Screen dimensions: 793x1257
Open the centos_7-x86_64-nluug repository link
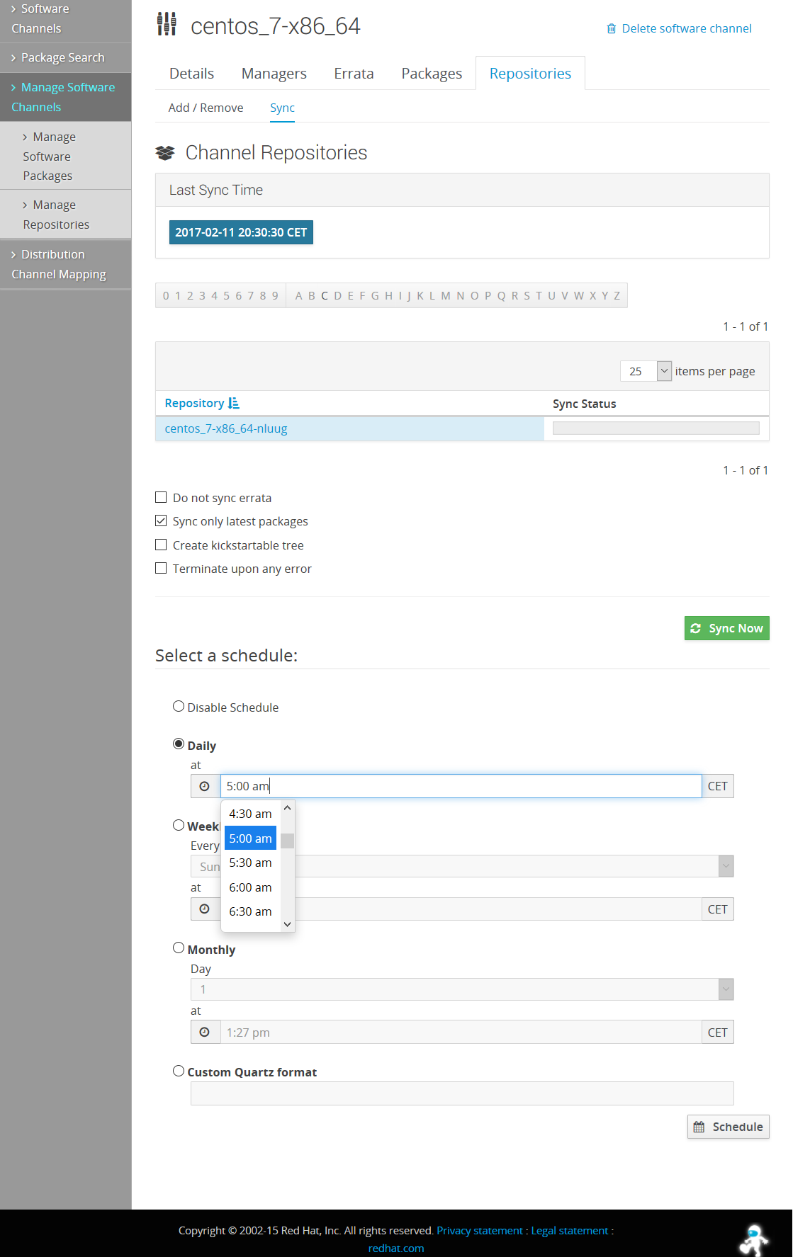point(226,428)
